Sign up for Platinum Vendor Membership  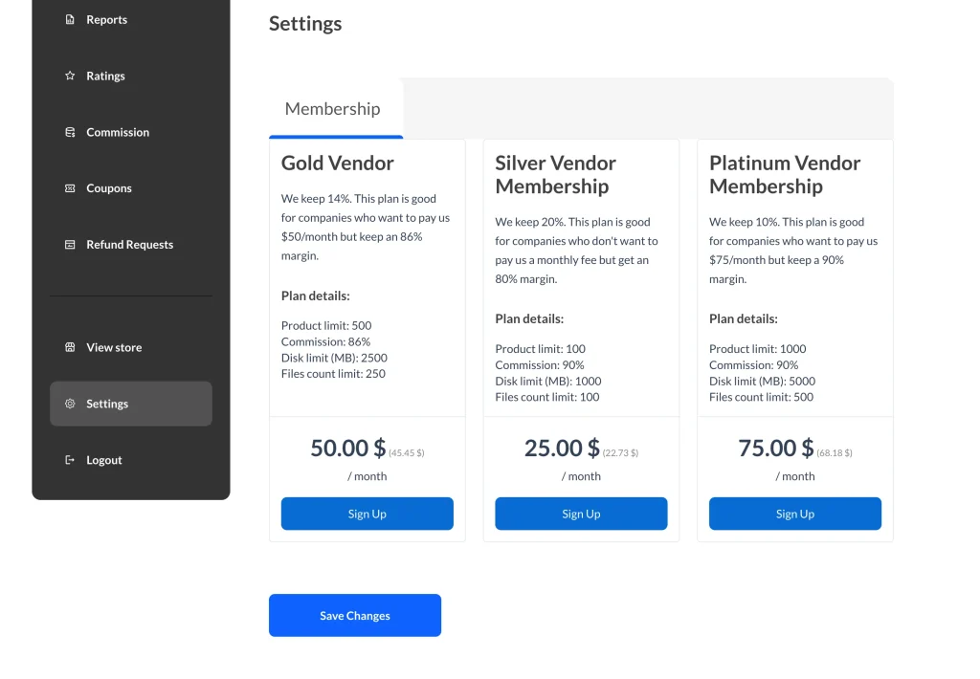pyautogui.click(x=795, y=514)
